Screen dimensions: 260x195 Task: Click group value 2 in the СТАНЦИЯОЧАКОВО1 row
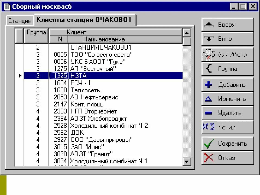tap(38, 47)
